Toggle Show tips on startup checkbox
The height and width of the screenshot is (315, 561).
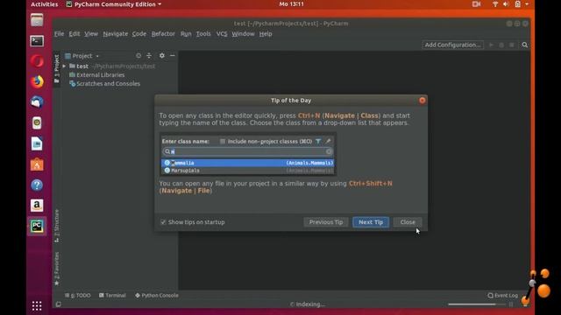tap(163, 222)
